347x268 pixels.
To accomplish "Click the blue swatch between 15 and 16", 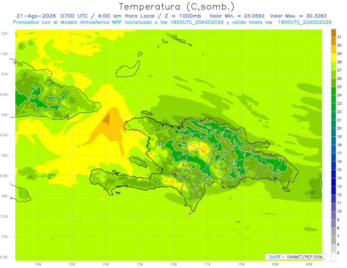I will coord(333,166).
